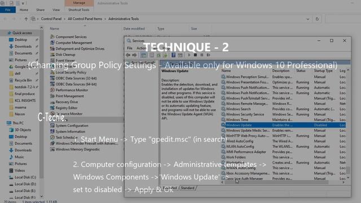Switch to Standard tab in Services

point(187,188)
